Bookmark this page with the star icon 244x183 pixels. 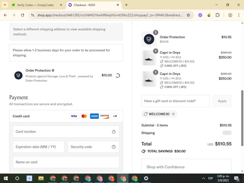tap(188, 15)
